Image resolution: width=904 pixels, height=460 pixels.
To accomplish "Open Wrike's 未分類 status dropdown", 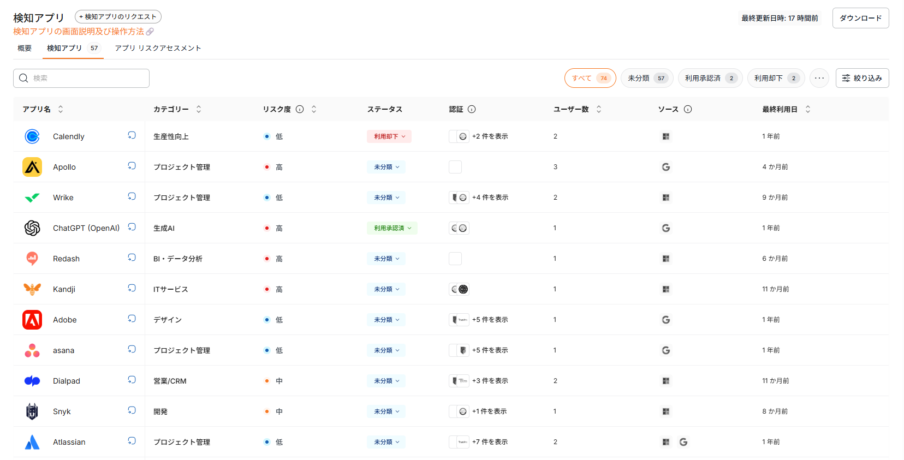I will tap(386, 198).
